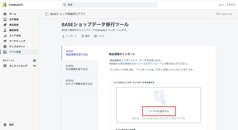Add a sales channel with plus icon

click(35, 60)
